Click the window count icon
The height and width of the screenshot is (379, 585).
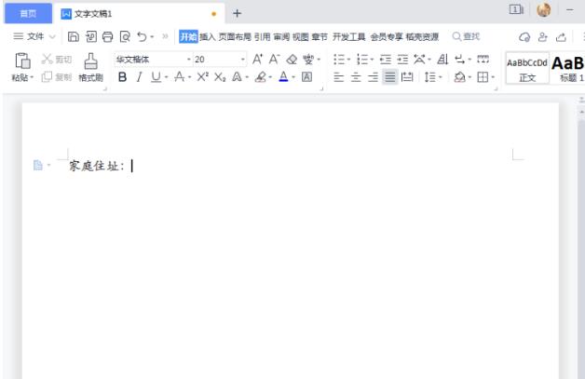(x=516, y=9)
